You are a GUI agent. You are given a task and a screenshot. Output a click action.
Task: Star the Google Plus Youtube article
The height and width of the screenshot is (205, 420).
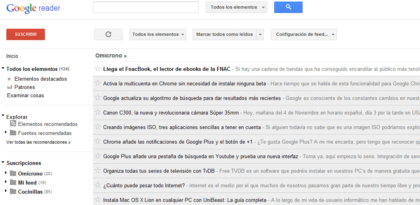(98, 156)
